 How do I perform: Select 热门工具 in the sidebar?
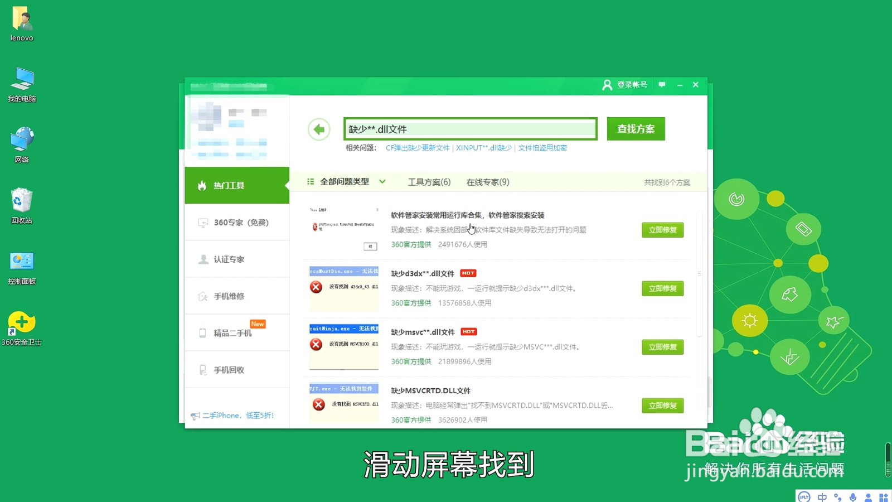click(x=237, y=185)
